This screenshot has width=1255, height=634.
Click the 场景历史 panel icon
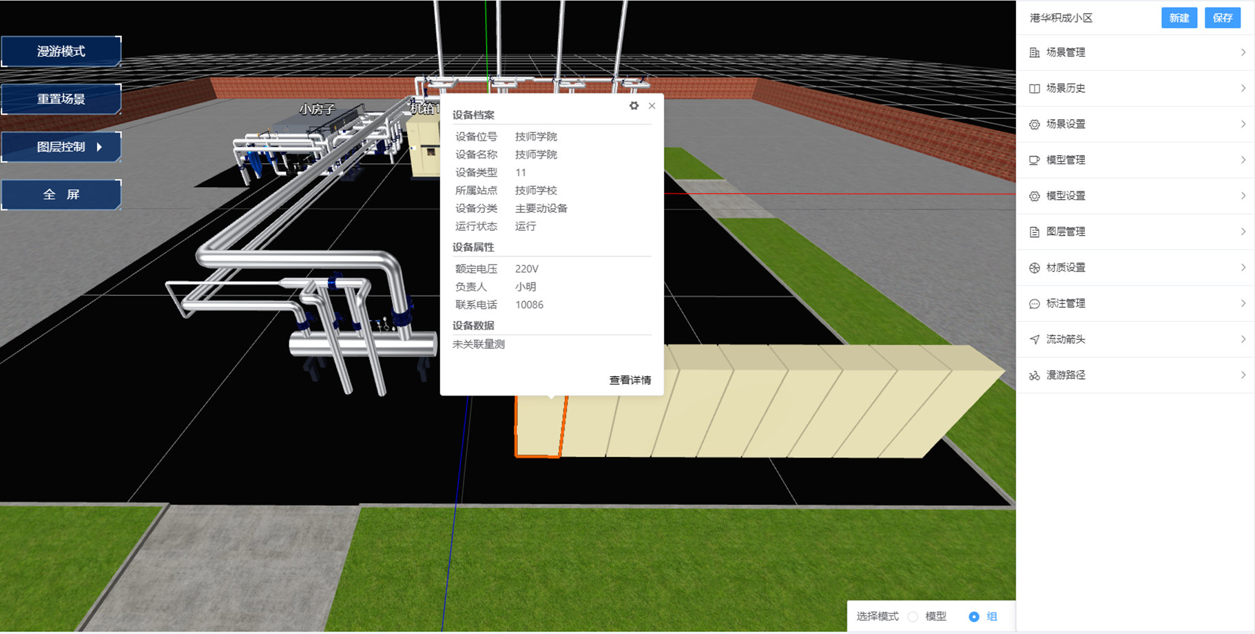[1034, 88]
